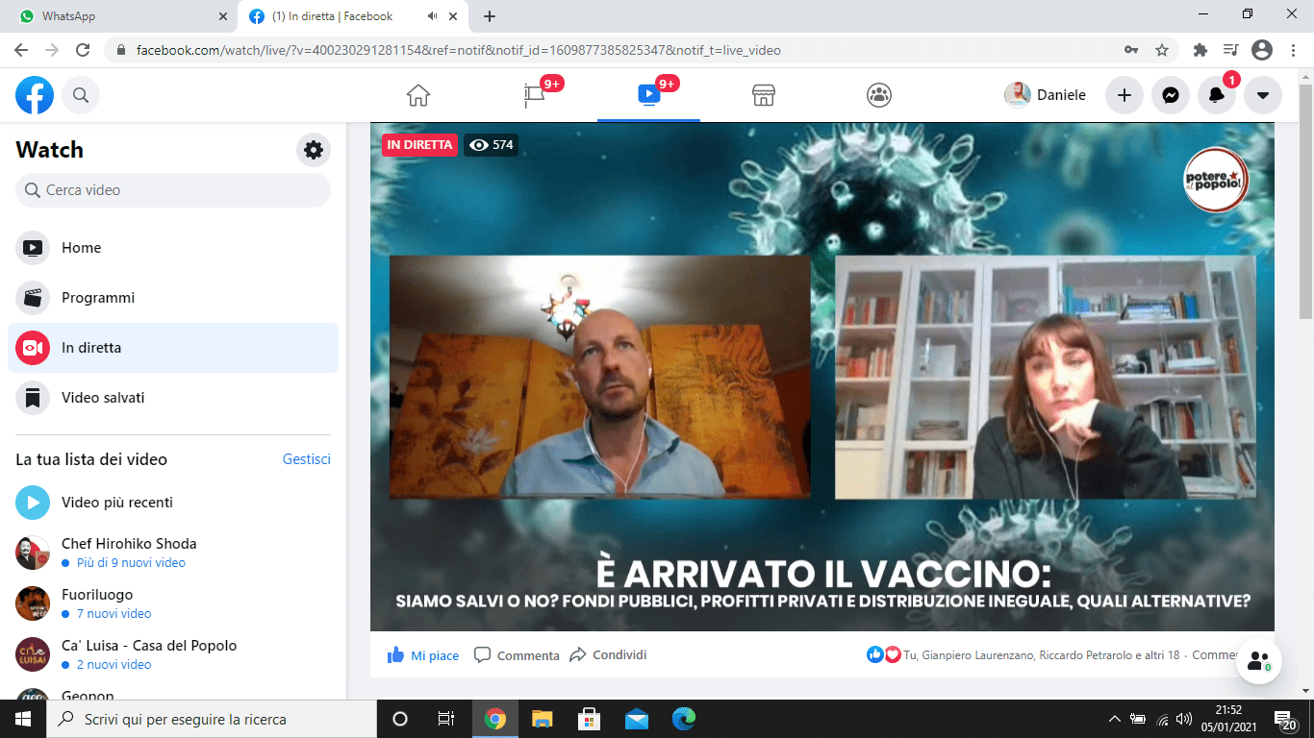Open reactions list of people
Viewport: 1314px width, 738px height.
click(x=1023, y=655)
